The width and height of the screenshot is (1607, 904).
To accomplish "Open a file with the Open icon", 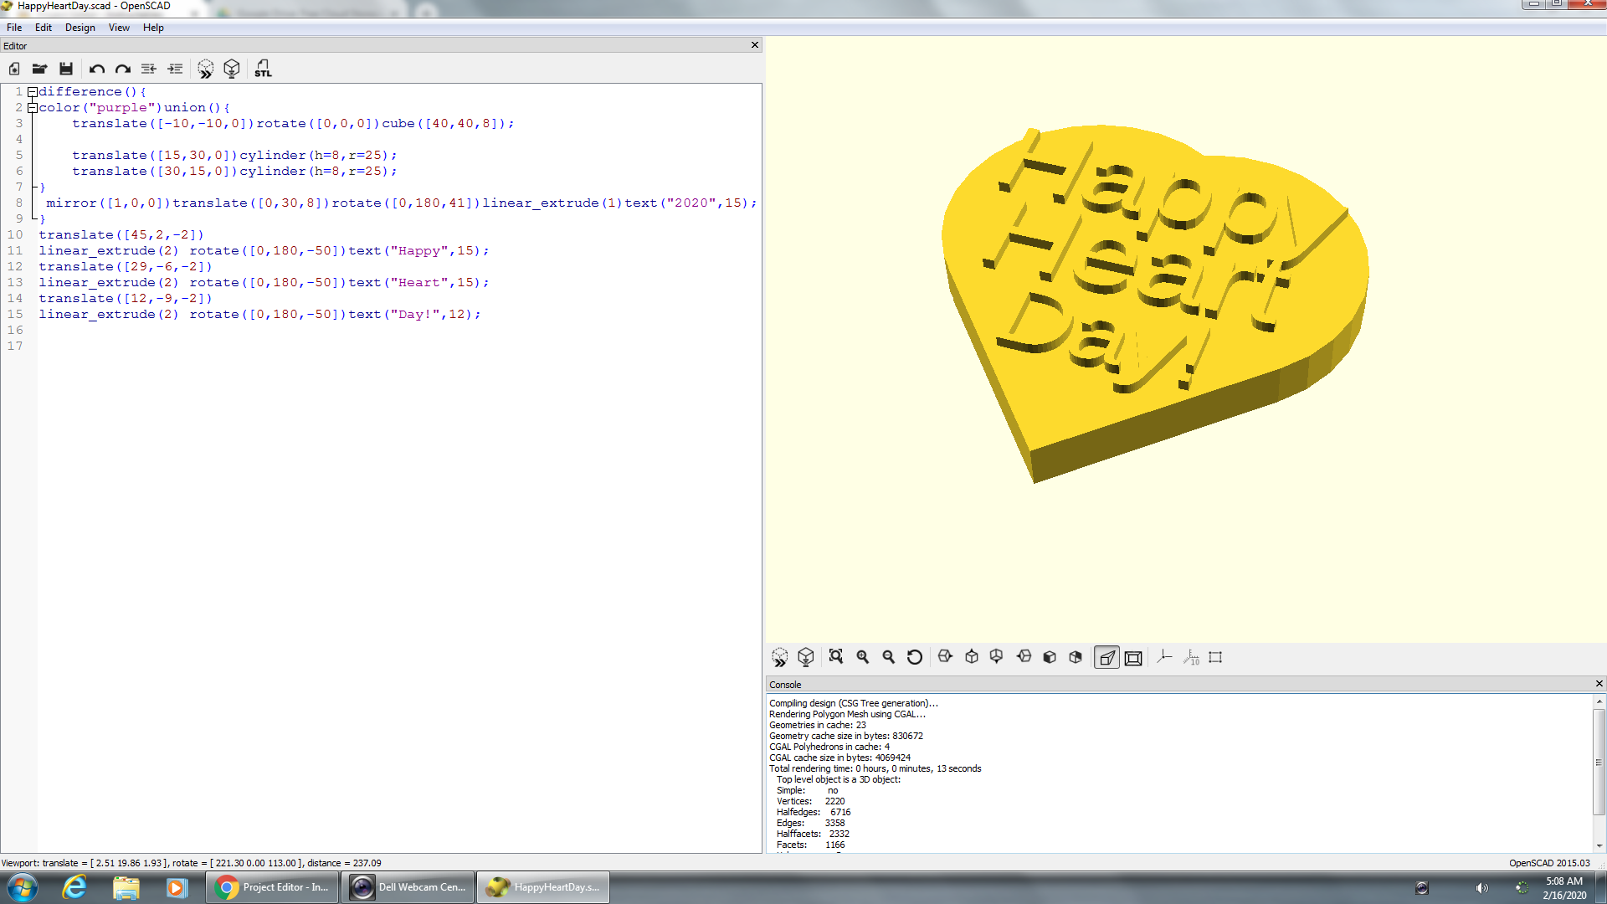I will [x=39, y=69].
